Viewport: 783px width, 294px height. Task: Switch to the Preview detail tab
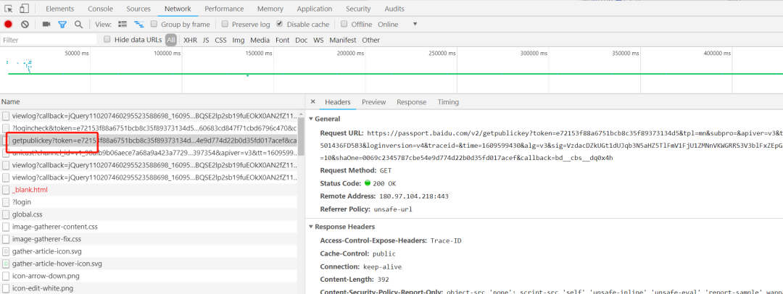point(374,102)
